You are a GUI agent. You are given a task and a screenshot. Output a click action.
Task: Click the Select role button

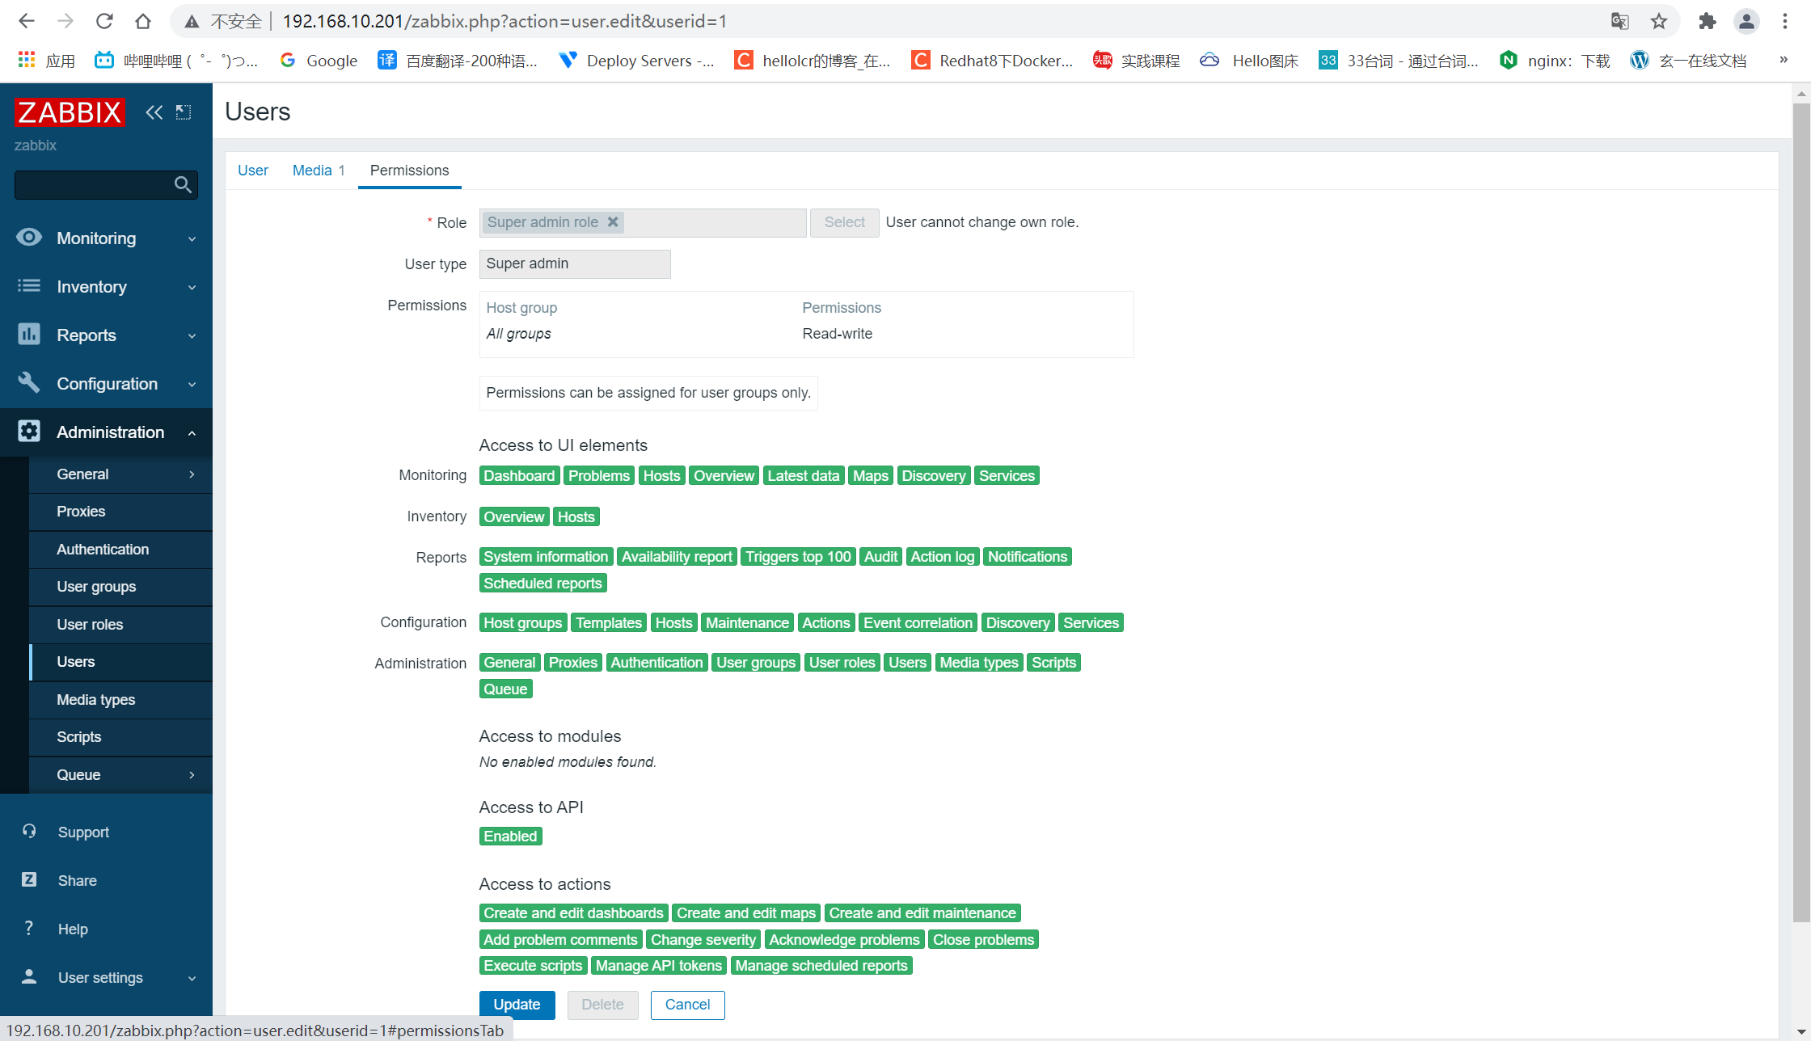844,222
